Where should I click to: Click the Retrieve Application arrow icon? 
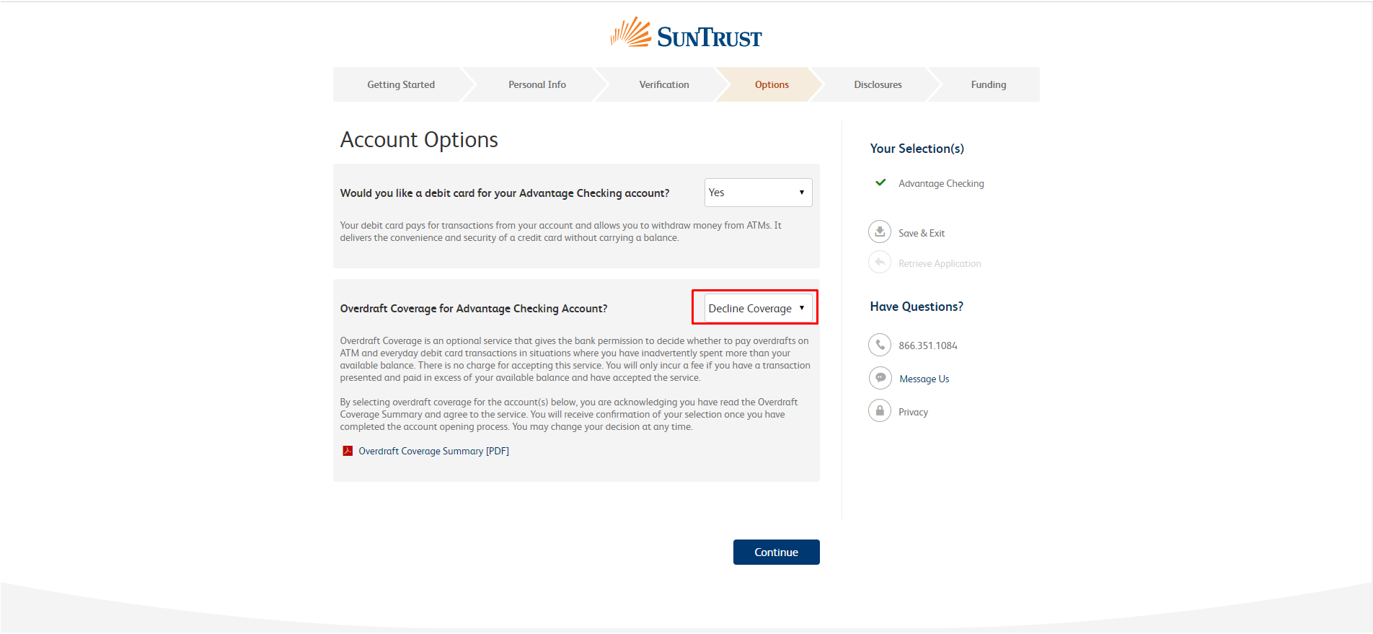tap(880, 263)
